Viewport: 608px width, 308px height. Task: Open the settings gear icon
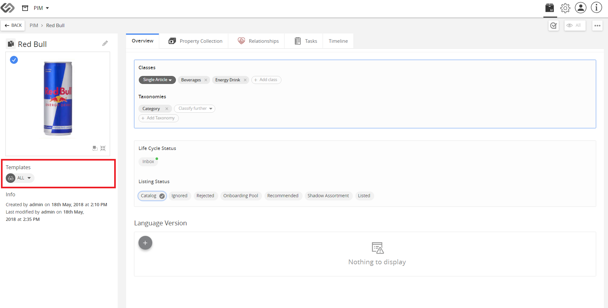(x=565, y=8)
